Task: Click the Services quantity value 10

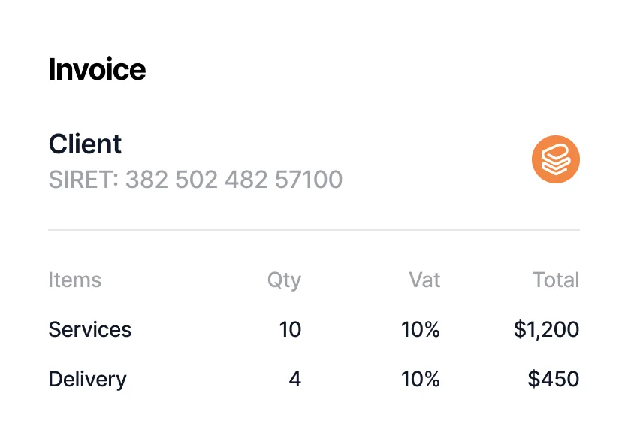Action: (x=289, y=329)
